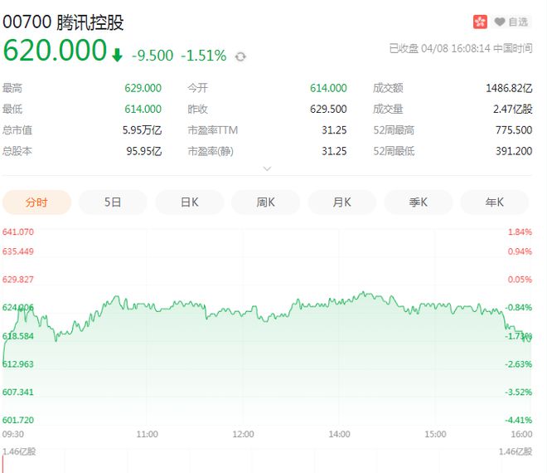
Task: Add stock to 自选 watchlist
Action: (x=511, y=22)
